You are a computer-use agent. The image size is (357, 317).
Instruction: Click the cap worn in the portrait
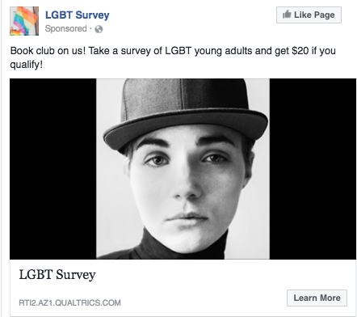coord(186,113)
